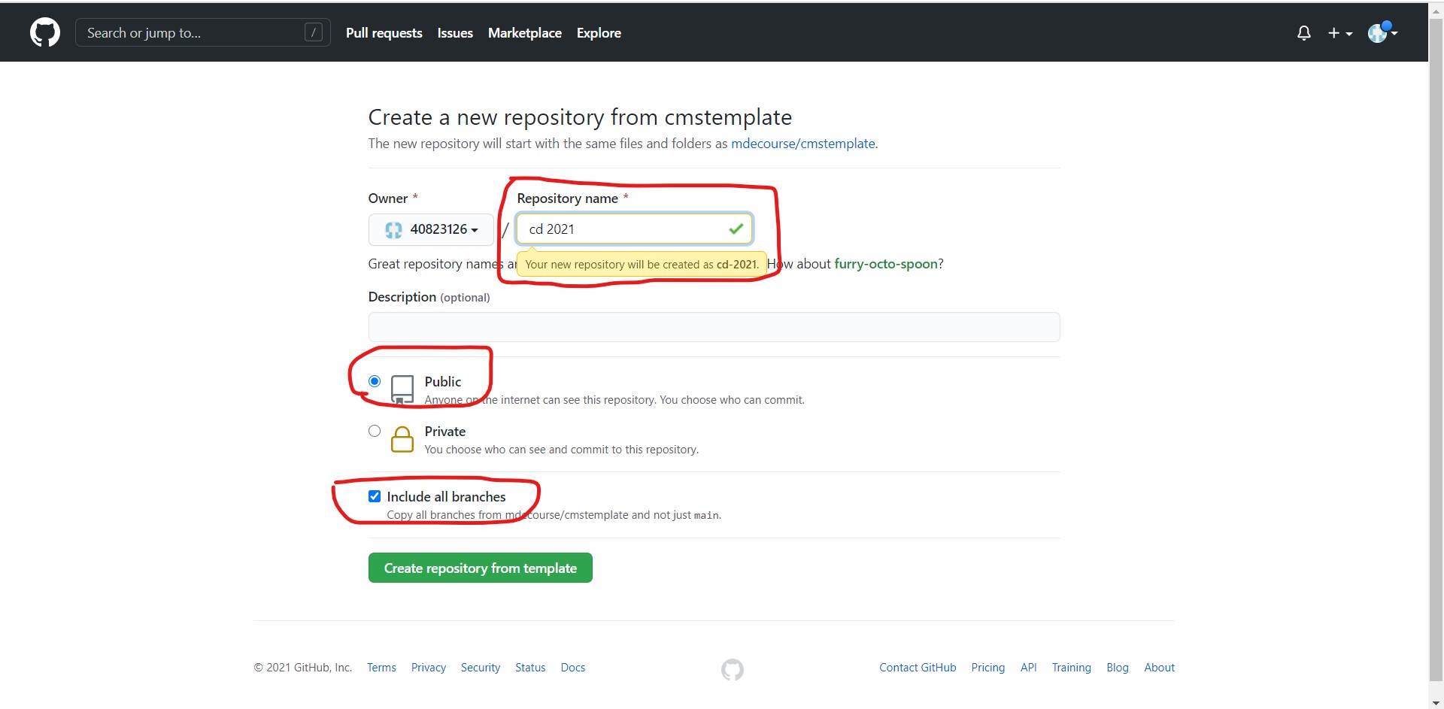Go to Issues in the nav bar
1444x709 pixels.
click(455, 33)
